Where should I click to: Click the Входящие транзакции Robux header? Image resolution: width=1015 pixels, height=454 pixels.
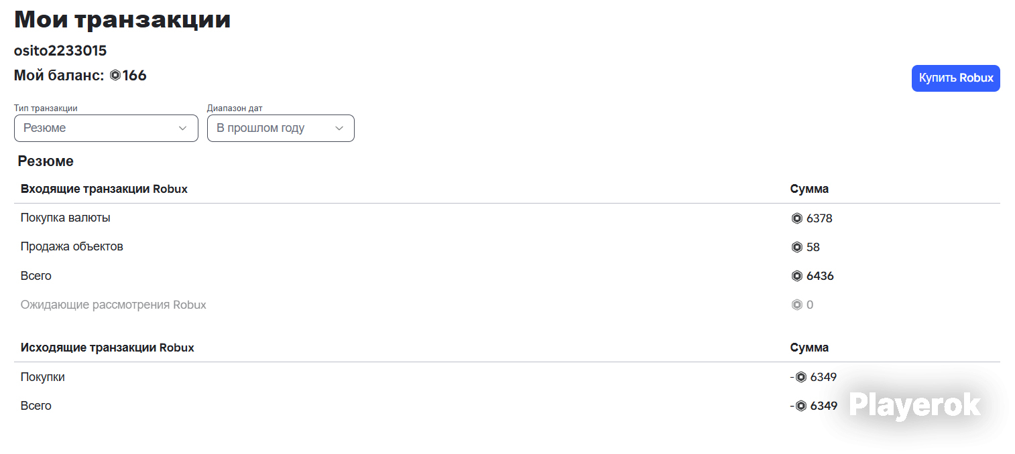[x=104, y=189]
